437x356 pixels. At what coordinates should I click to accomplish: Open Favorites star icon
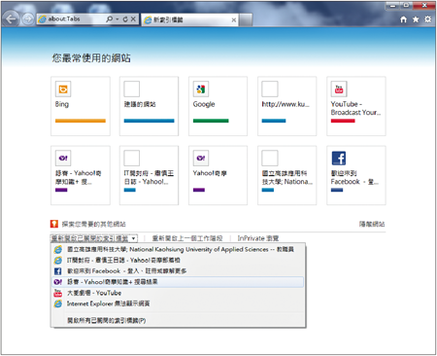point(416,19)
